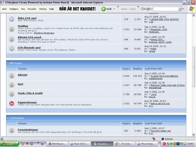Image resolution: width=196 pixels, height=147 pixels.
Task: Click the green Bakåt back arrow icon
Action: 104,9
